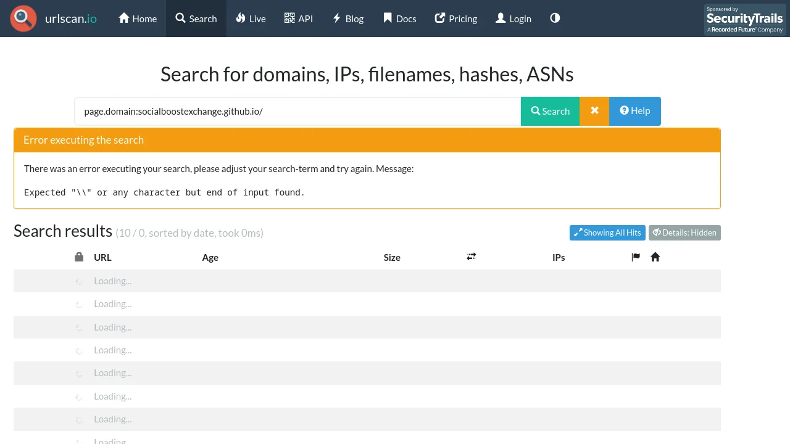Open the blue Help button
The width and height of the screenshot is (790, 444).
pyautogui.click(x=635, y=111)
